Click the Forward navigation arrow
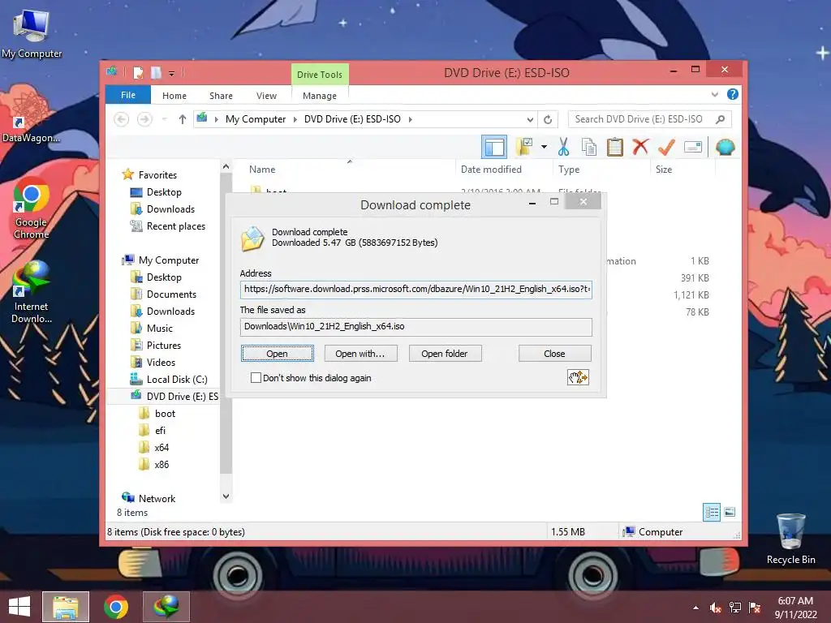 pyautogui.click(x=144, y=119)
